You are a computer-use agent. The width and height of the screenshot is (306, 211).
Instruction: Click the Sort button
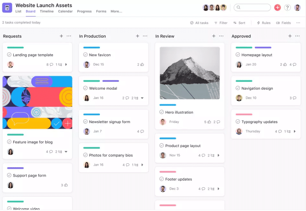point(239,23)
